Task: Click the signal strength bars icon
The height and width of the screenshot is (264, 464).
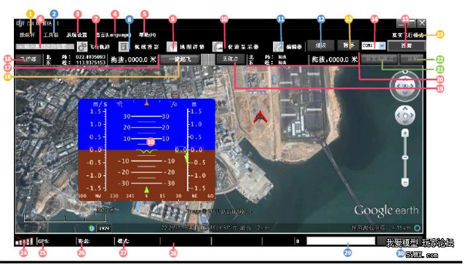Action: tap(24, 241)
